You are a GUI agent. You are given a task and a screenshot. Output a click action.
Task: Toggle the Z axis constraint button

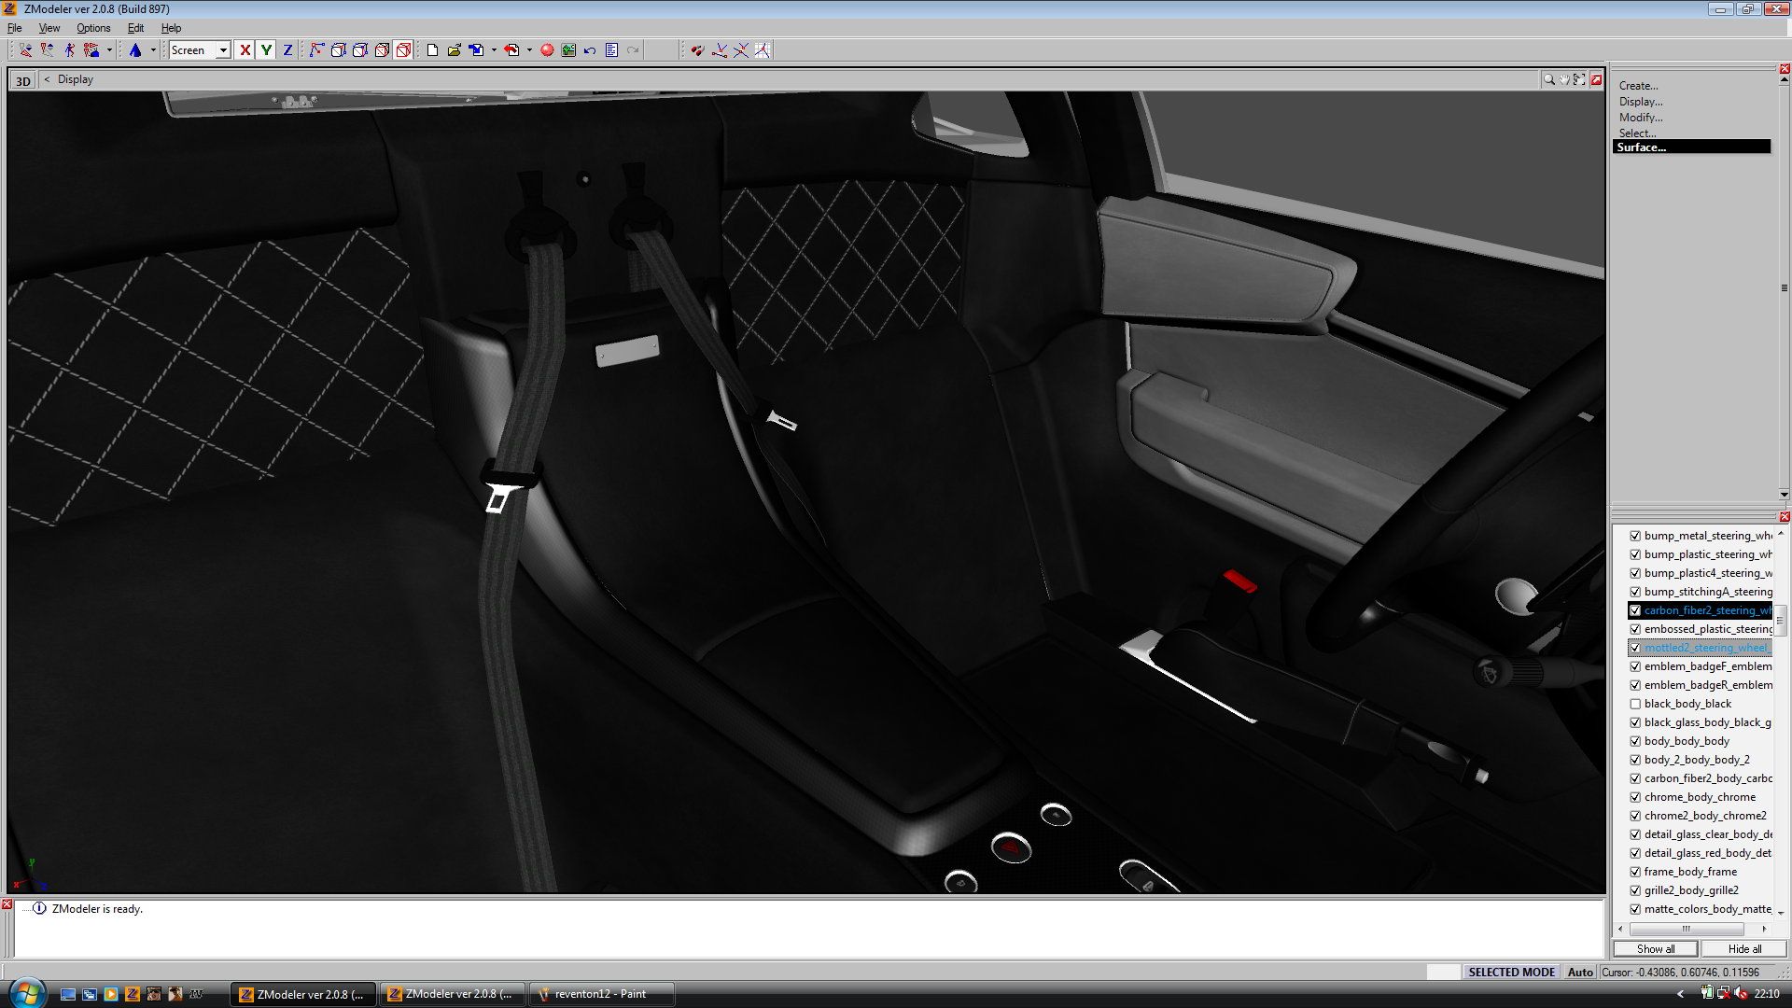(x=287, y=50)
